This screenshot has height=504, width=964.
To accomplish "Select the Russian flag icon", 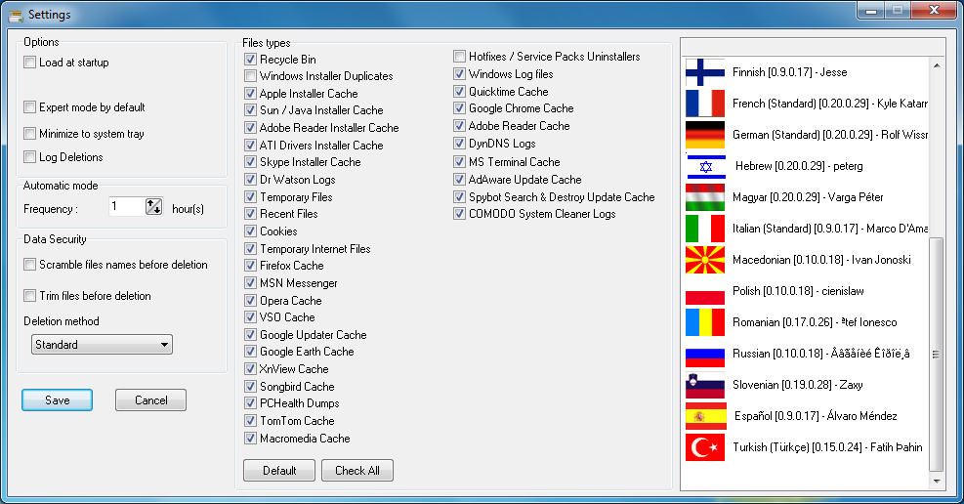I will 705,354.
